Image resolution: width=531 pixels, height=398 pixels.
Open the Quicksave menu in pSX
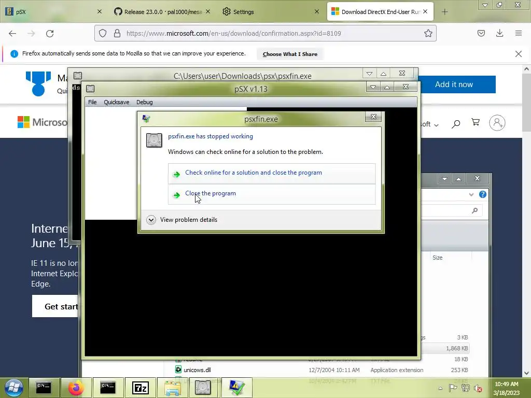coord(117,102)
